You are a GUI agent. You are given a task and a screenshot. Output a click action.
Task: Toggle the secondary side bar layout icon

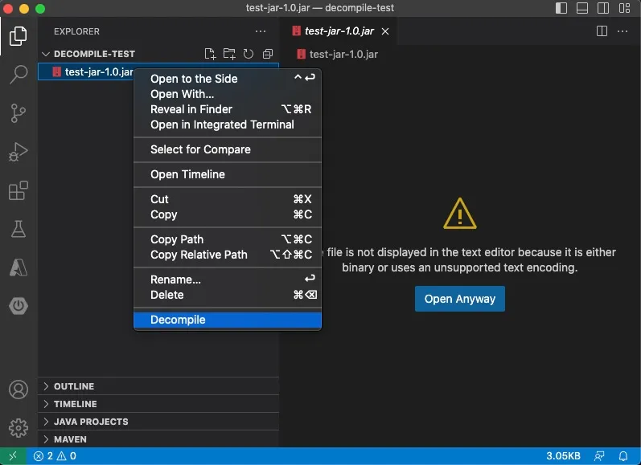coord(603,8)
